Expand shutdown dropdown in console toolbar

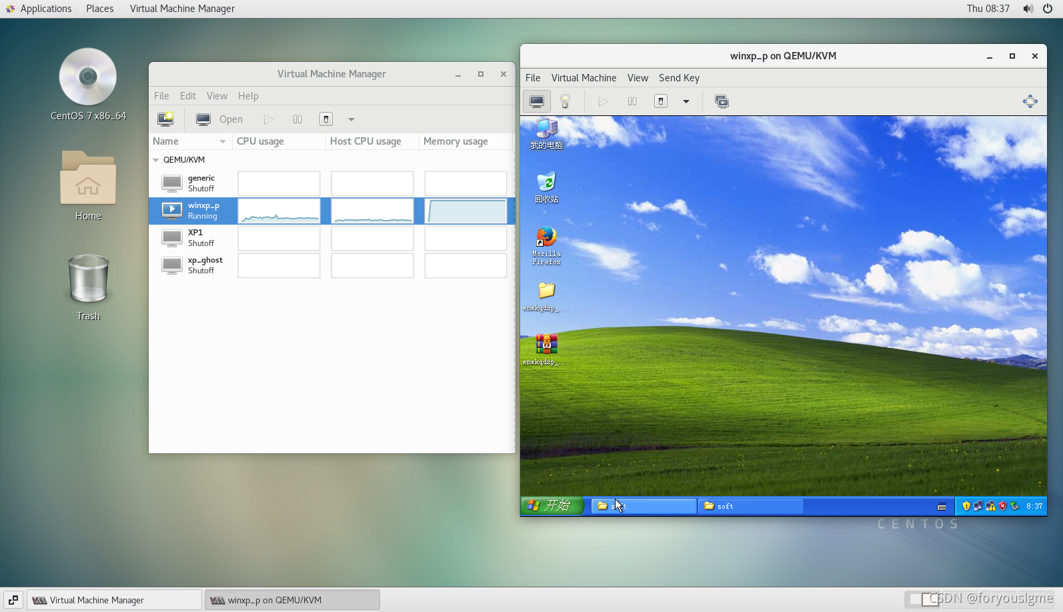coord(686,101)
